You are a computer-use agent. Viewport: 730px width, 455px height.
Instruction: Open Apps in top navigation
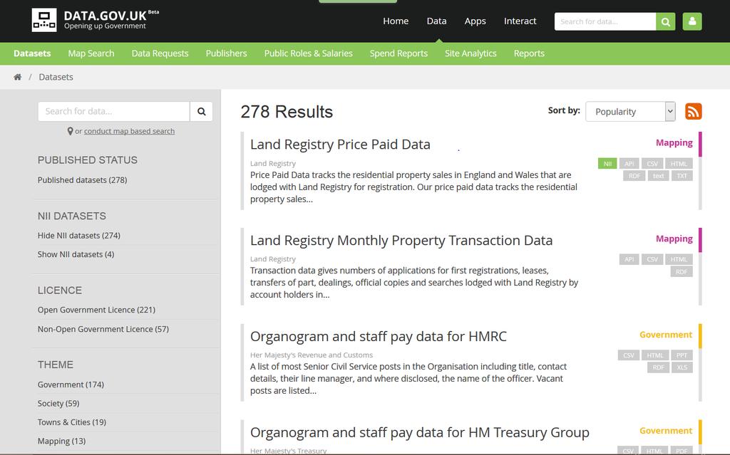tap(475, 21)
